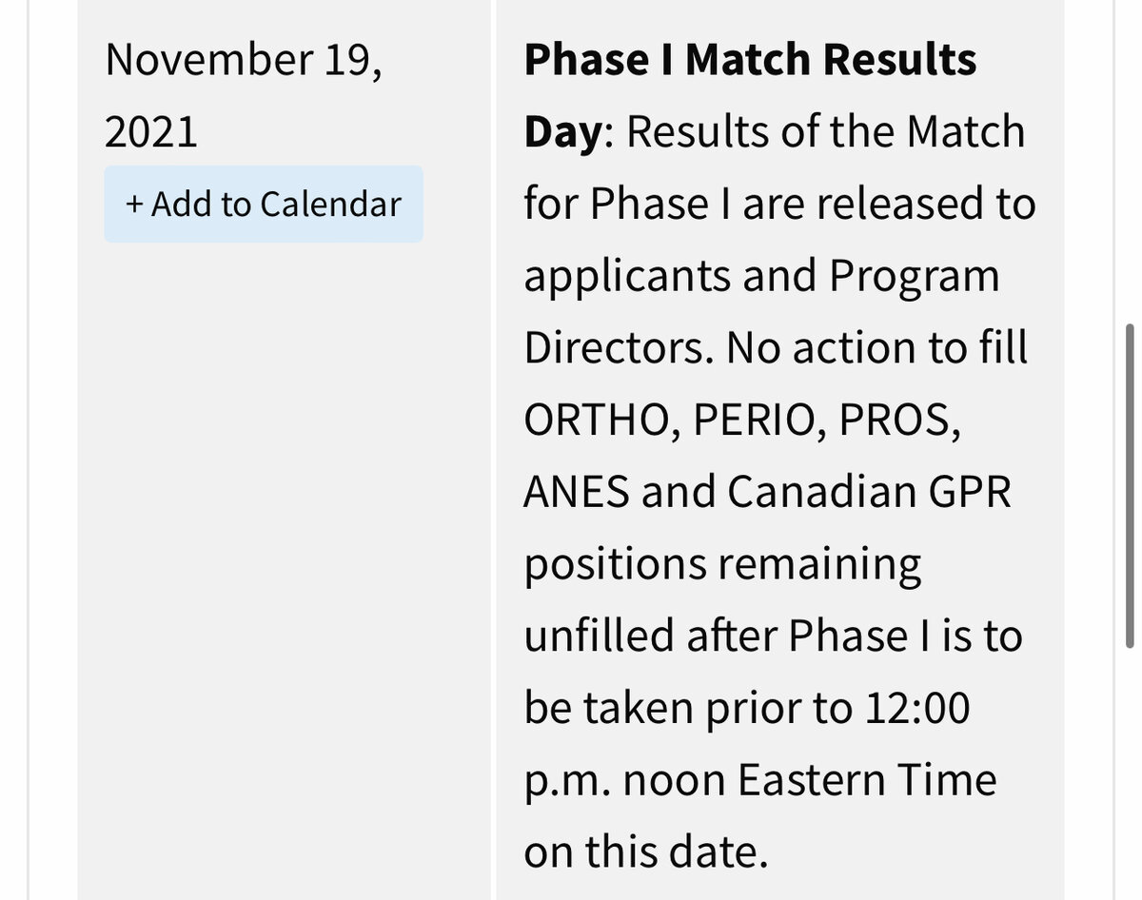Click the year 2021 in date cell
The image size is (1142, 900).
click(151, 131)
